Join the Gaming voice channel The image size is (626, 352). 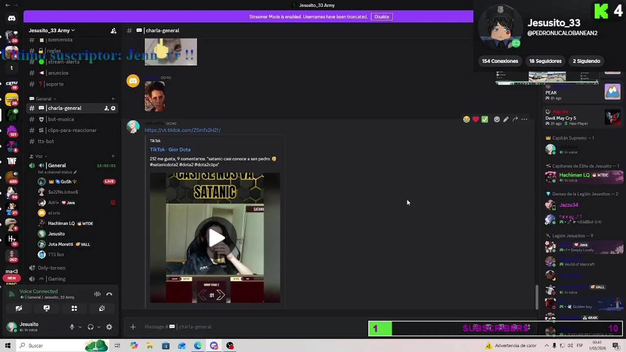(x=57, y=279)
